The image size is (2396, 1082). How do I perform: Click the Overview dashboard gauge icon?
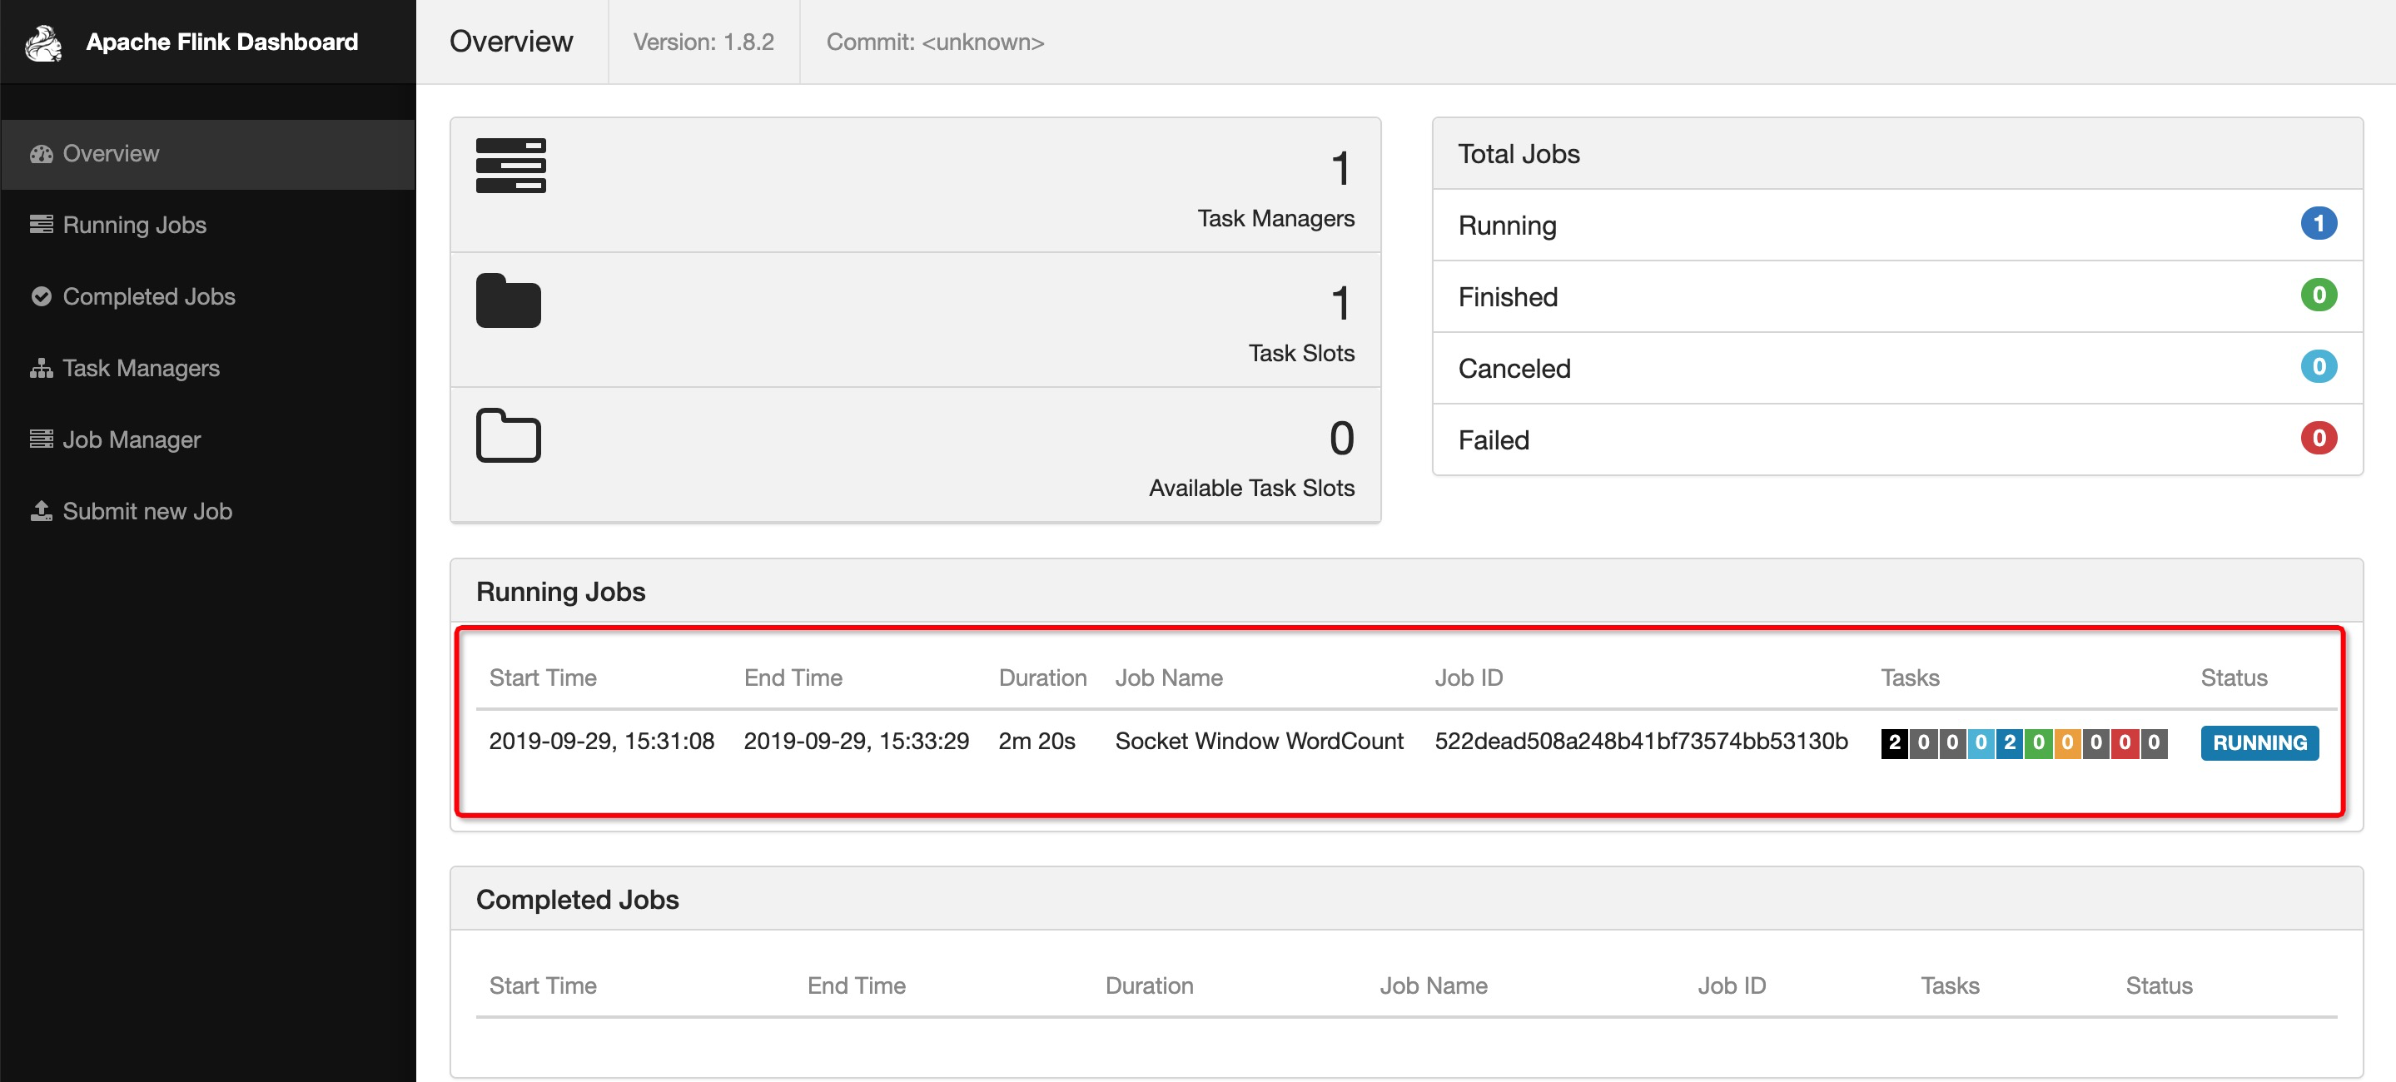click(41, 154)
